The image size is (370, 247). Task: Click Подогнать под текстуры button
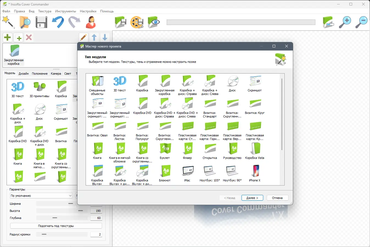56,226
